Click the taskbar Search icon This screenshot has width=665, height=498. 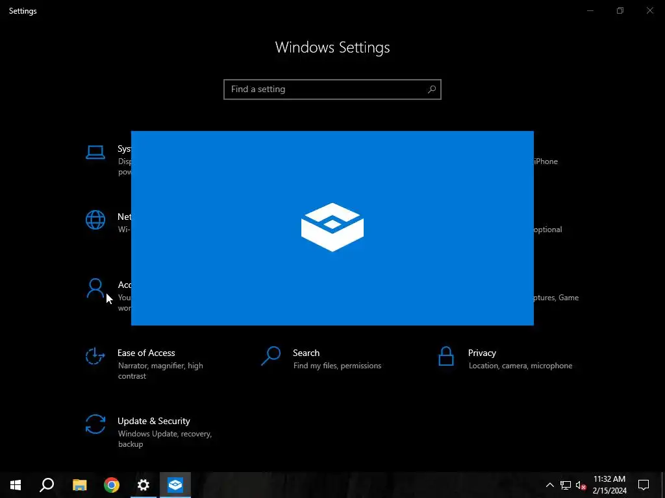(47, 485)
